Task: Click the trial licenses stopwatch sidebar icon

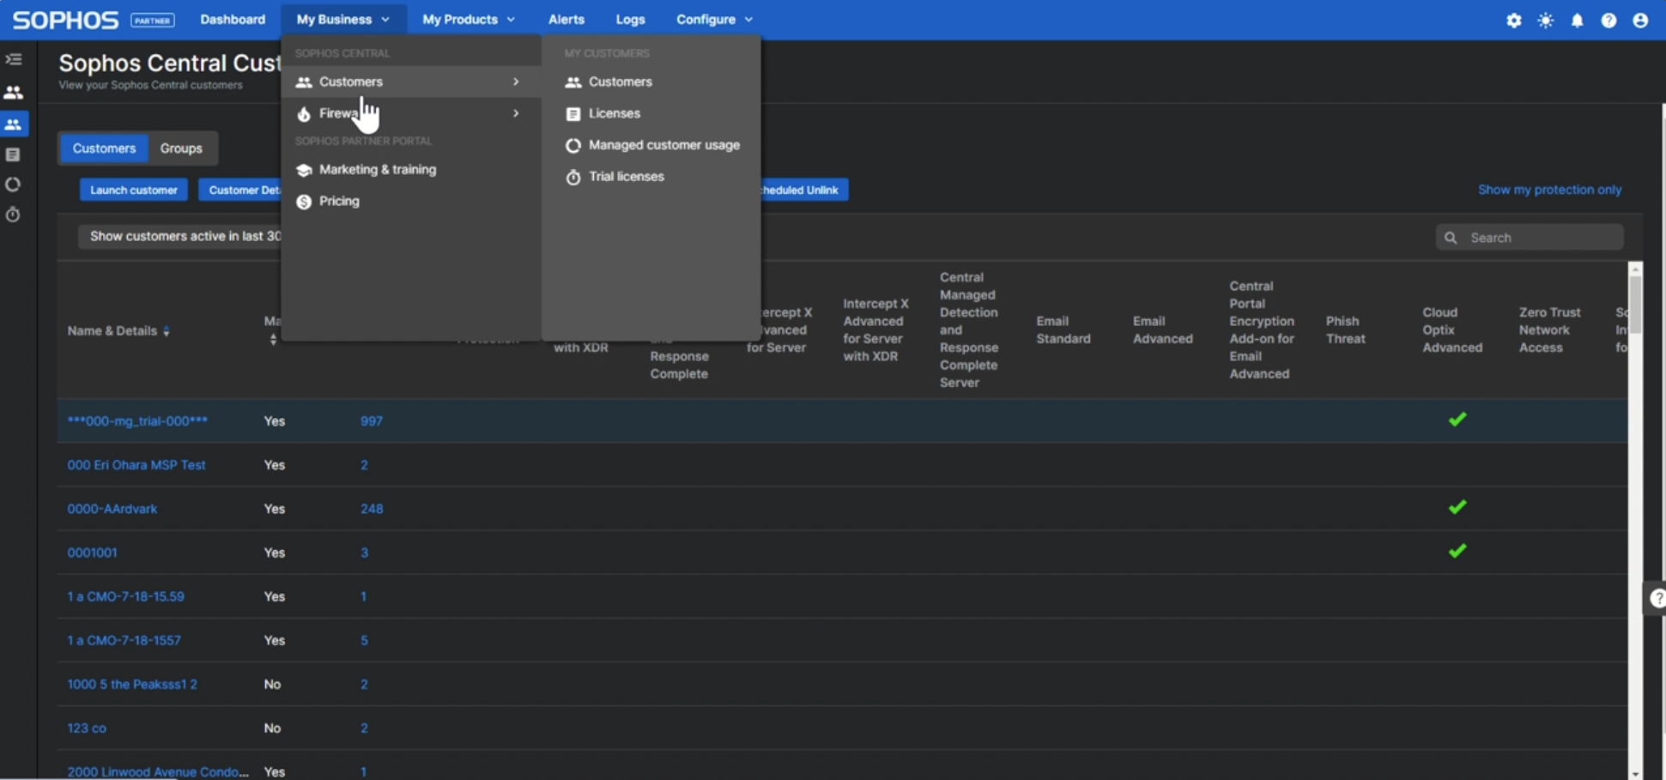Action: tap(13, 215)
